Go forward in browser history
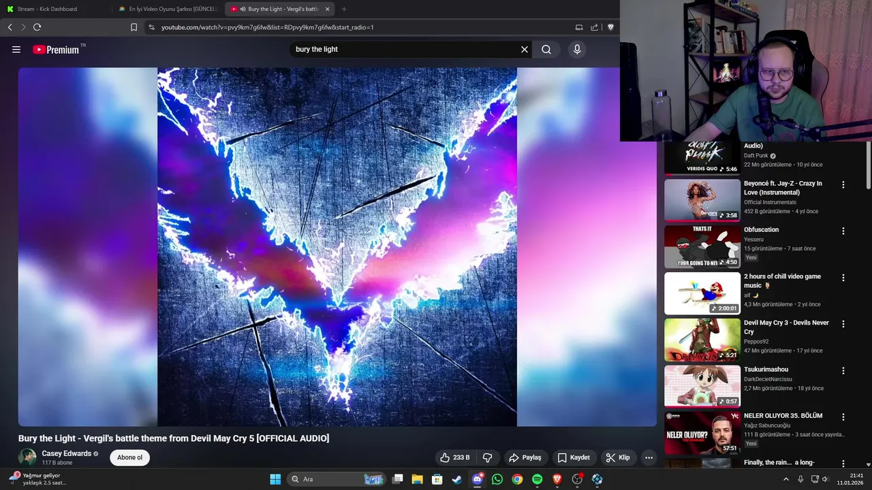 23,27
